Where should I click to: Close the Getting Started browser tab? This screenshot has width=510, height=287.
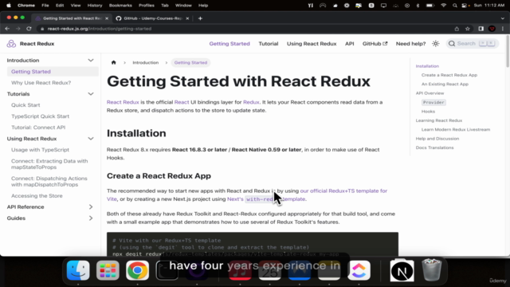pos(107,18)
